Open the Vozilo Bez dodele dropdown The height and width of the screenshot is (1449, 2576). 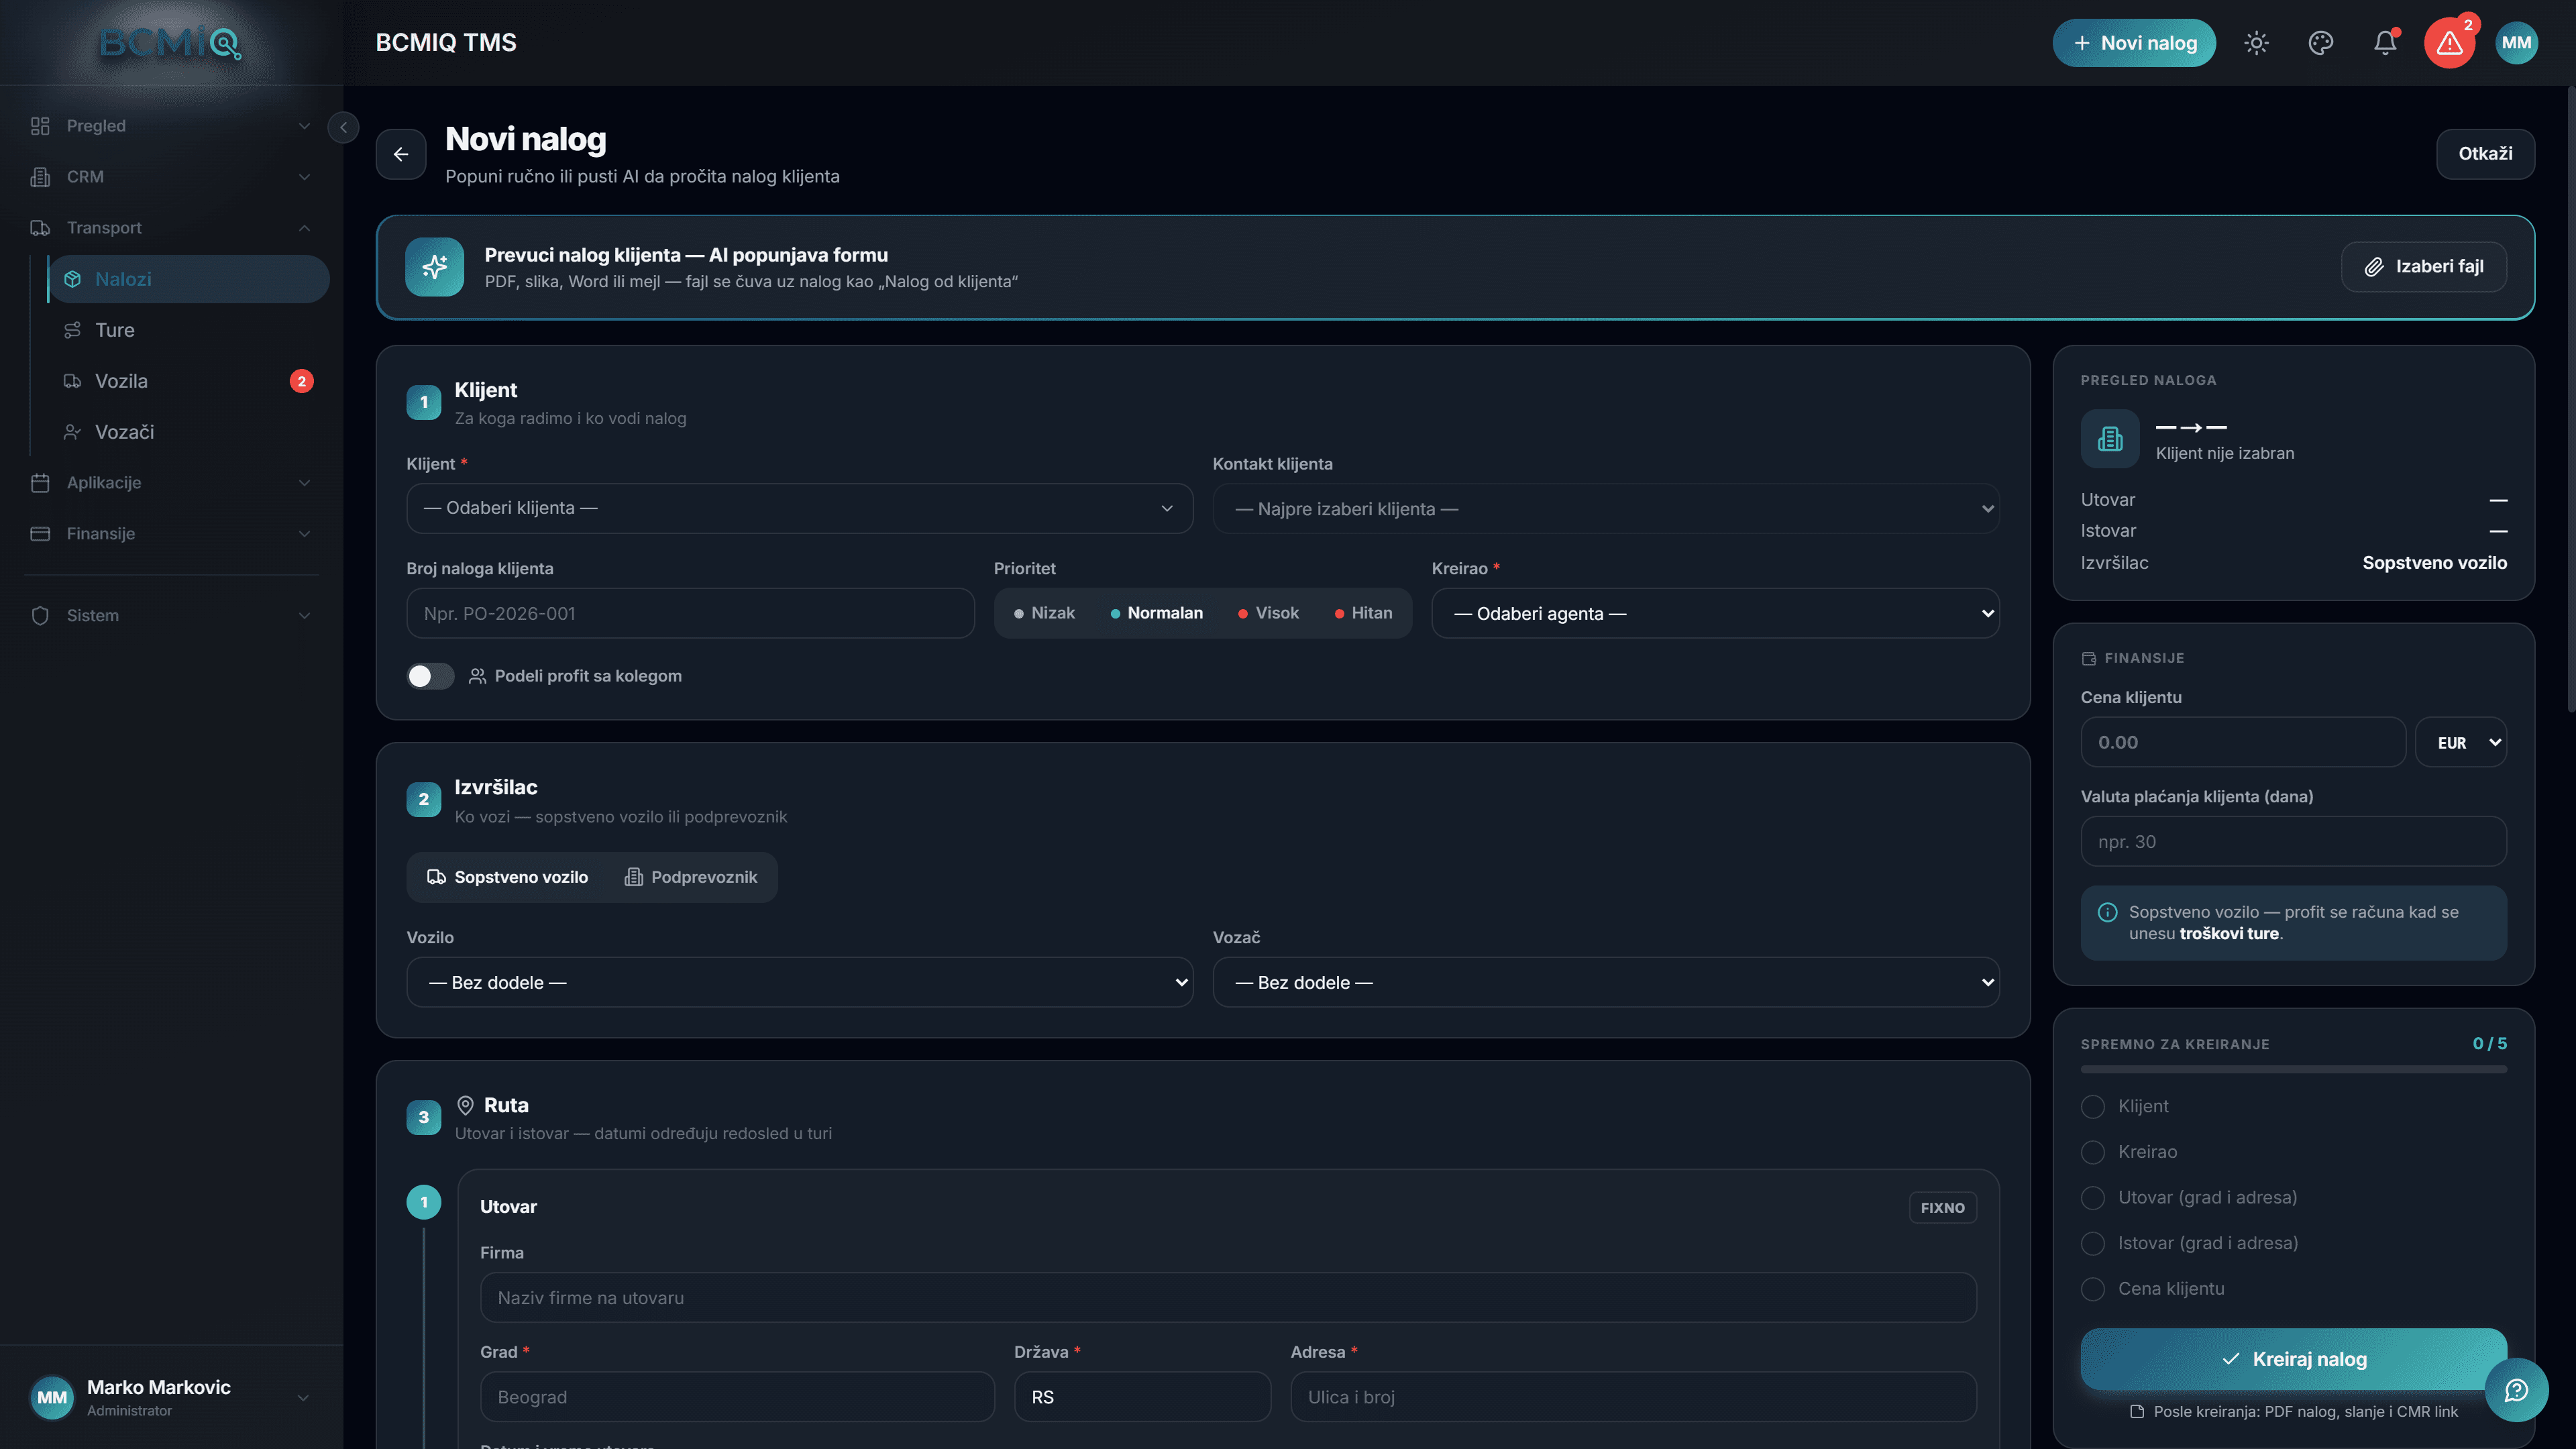pos(799,982)
